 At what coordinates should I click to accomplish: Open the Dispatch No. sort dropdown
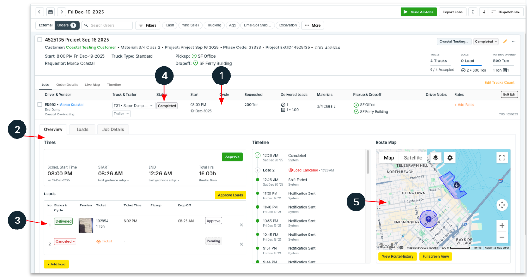point(505,12)
